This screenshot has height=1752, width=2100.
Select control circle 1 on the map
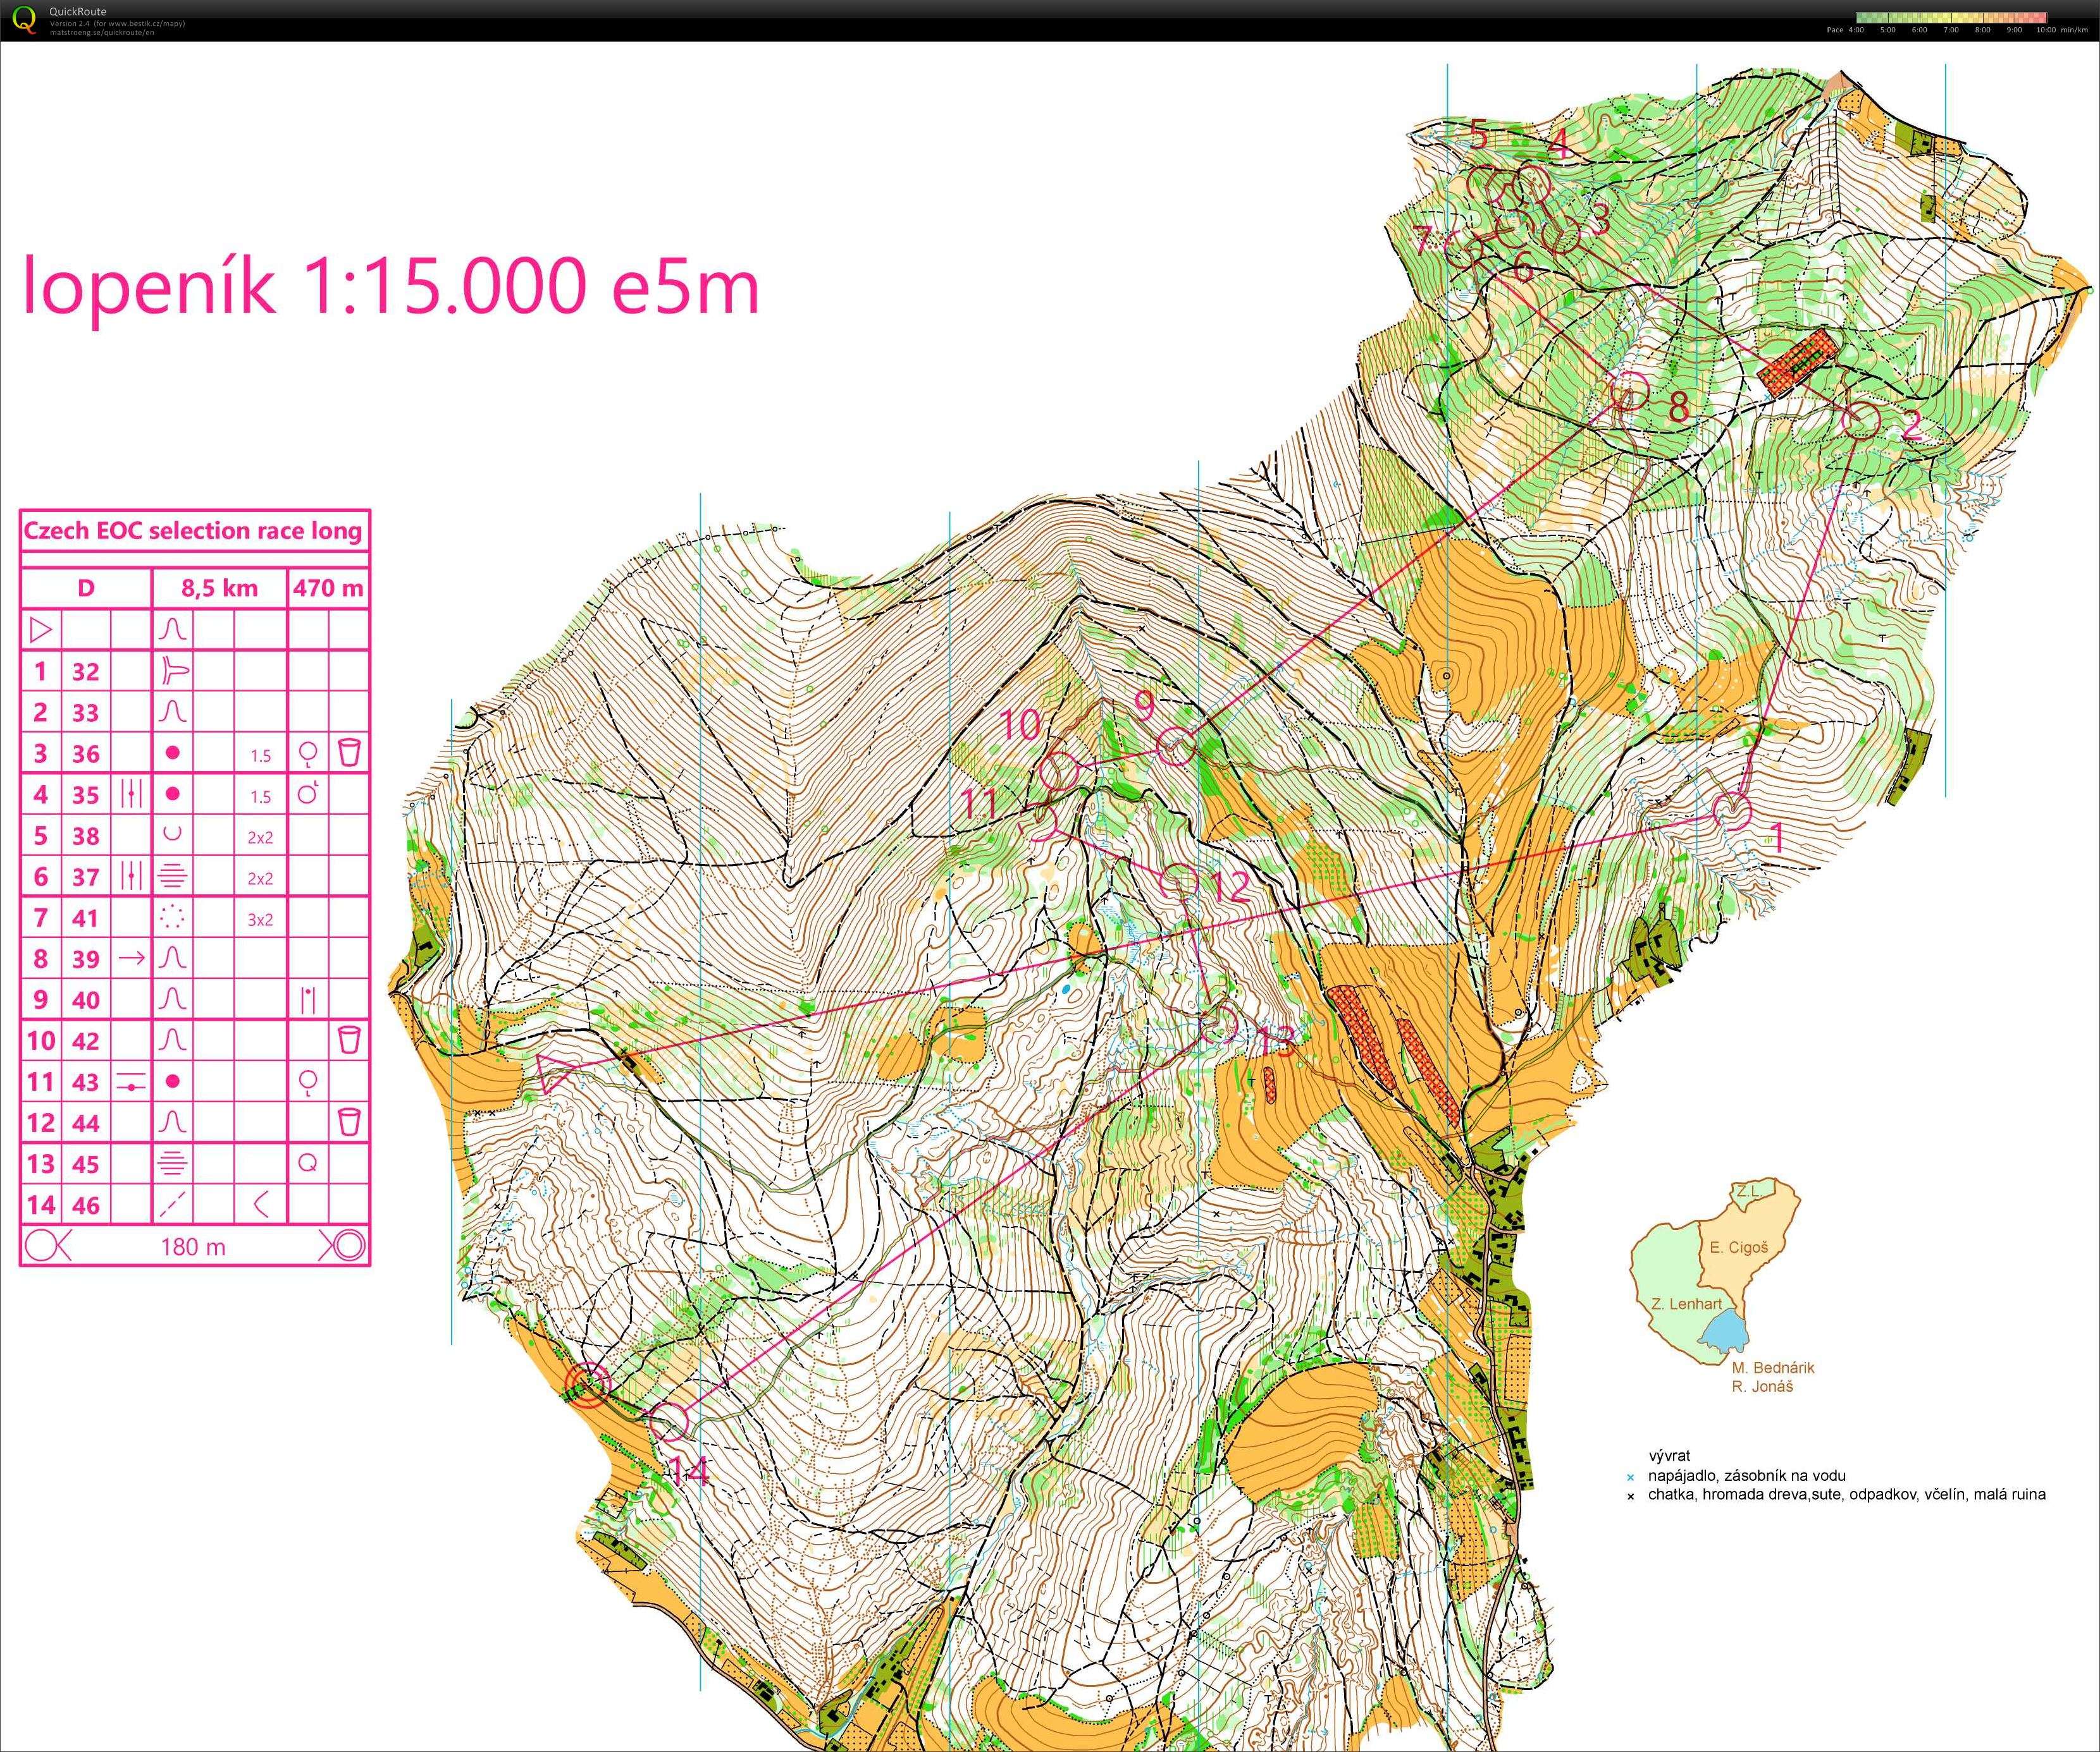1733,810
